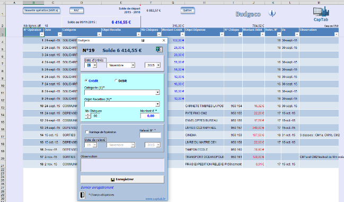Open the Date column filter arrow

pos(60,34)
